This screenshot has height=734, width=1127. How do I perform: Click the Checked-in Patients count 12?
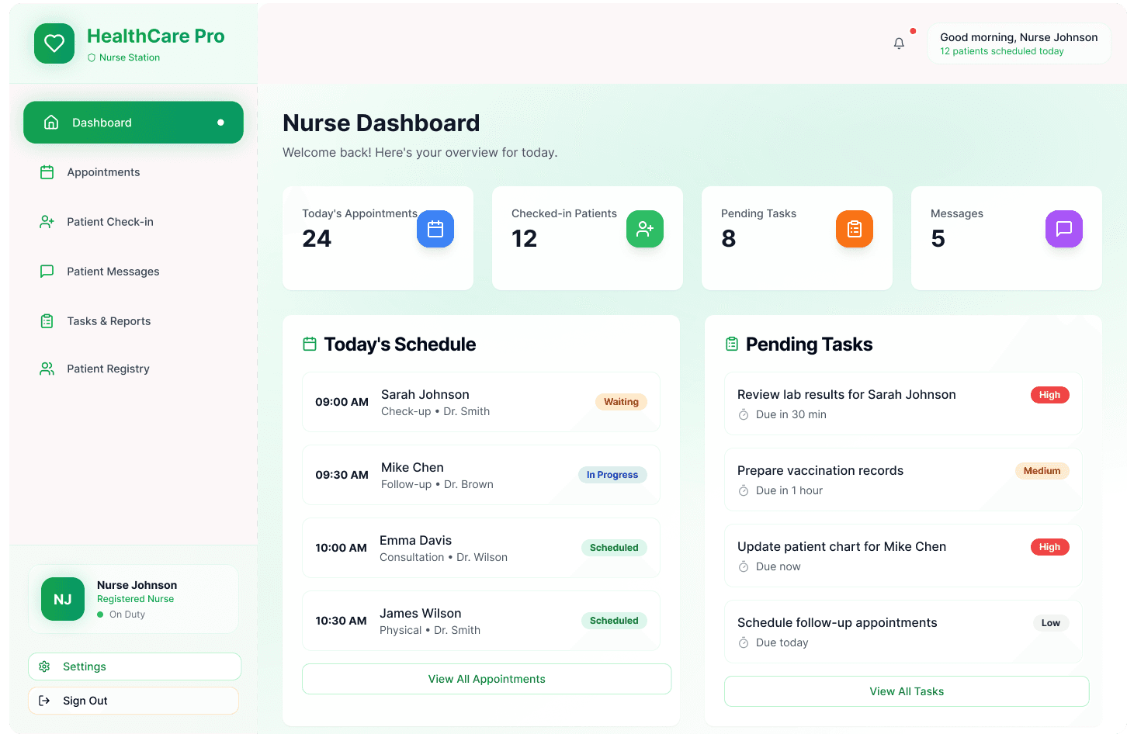[x=524, y=239]
